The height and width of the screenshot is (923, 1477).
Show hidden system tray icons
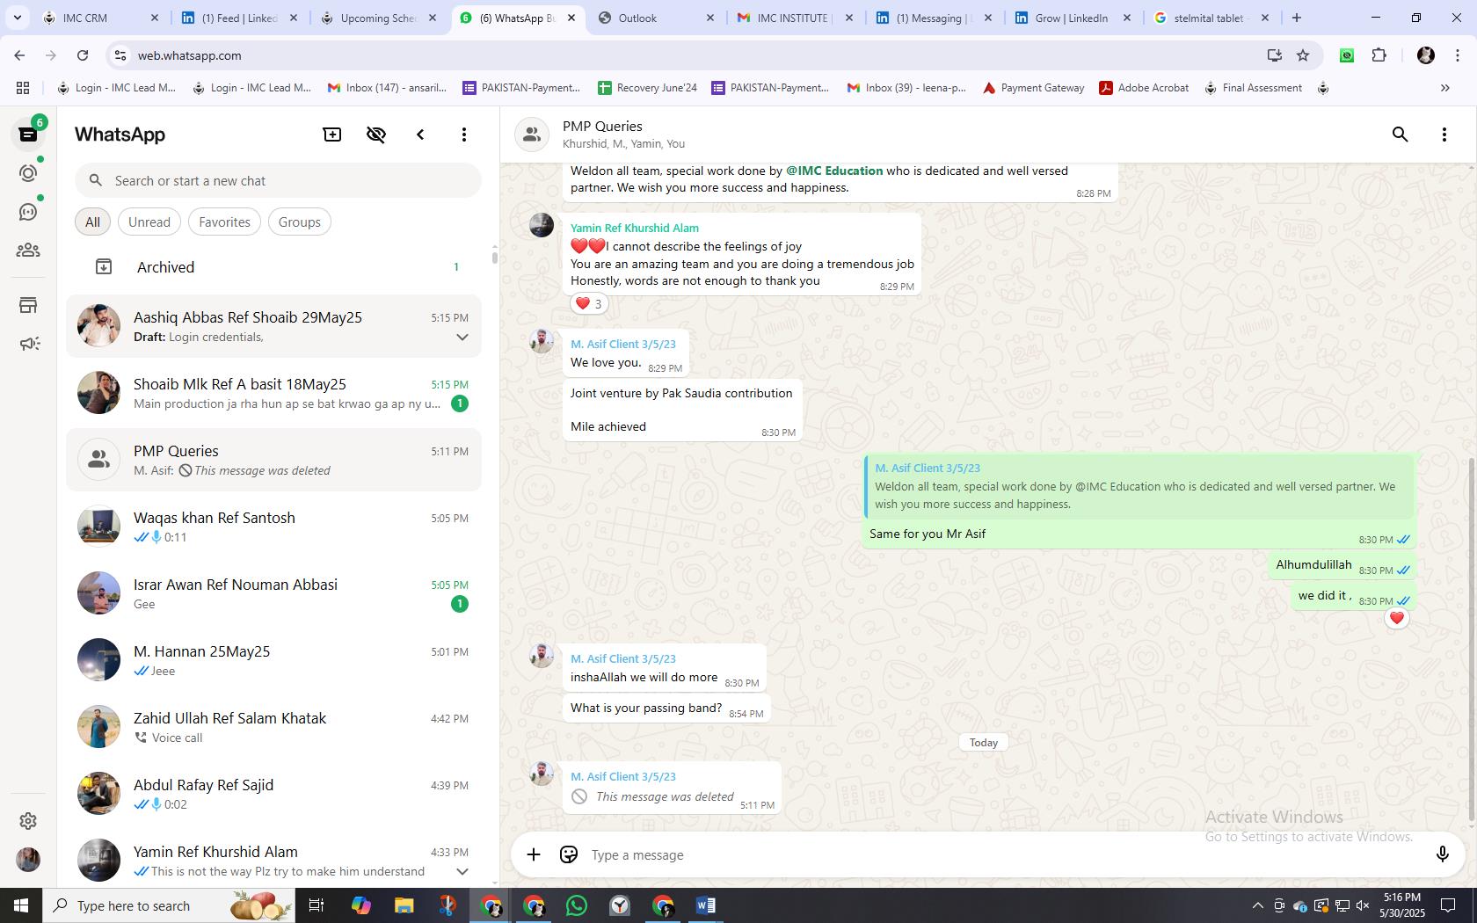click(1257, 905)
